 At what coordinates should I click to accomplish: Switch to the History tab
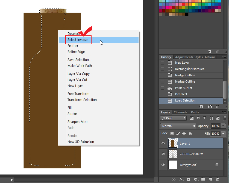pos(166,57)
